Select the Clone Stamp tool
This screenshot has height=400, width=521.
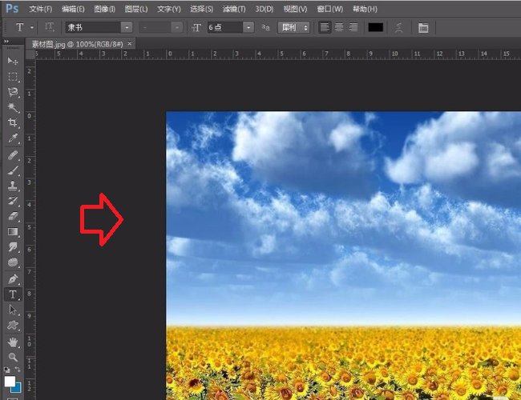coord(13,185)
